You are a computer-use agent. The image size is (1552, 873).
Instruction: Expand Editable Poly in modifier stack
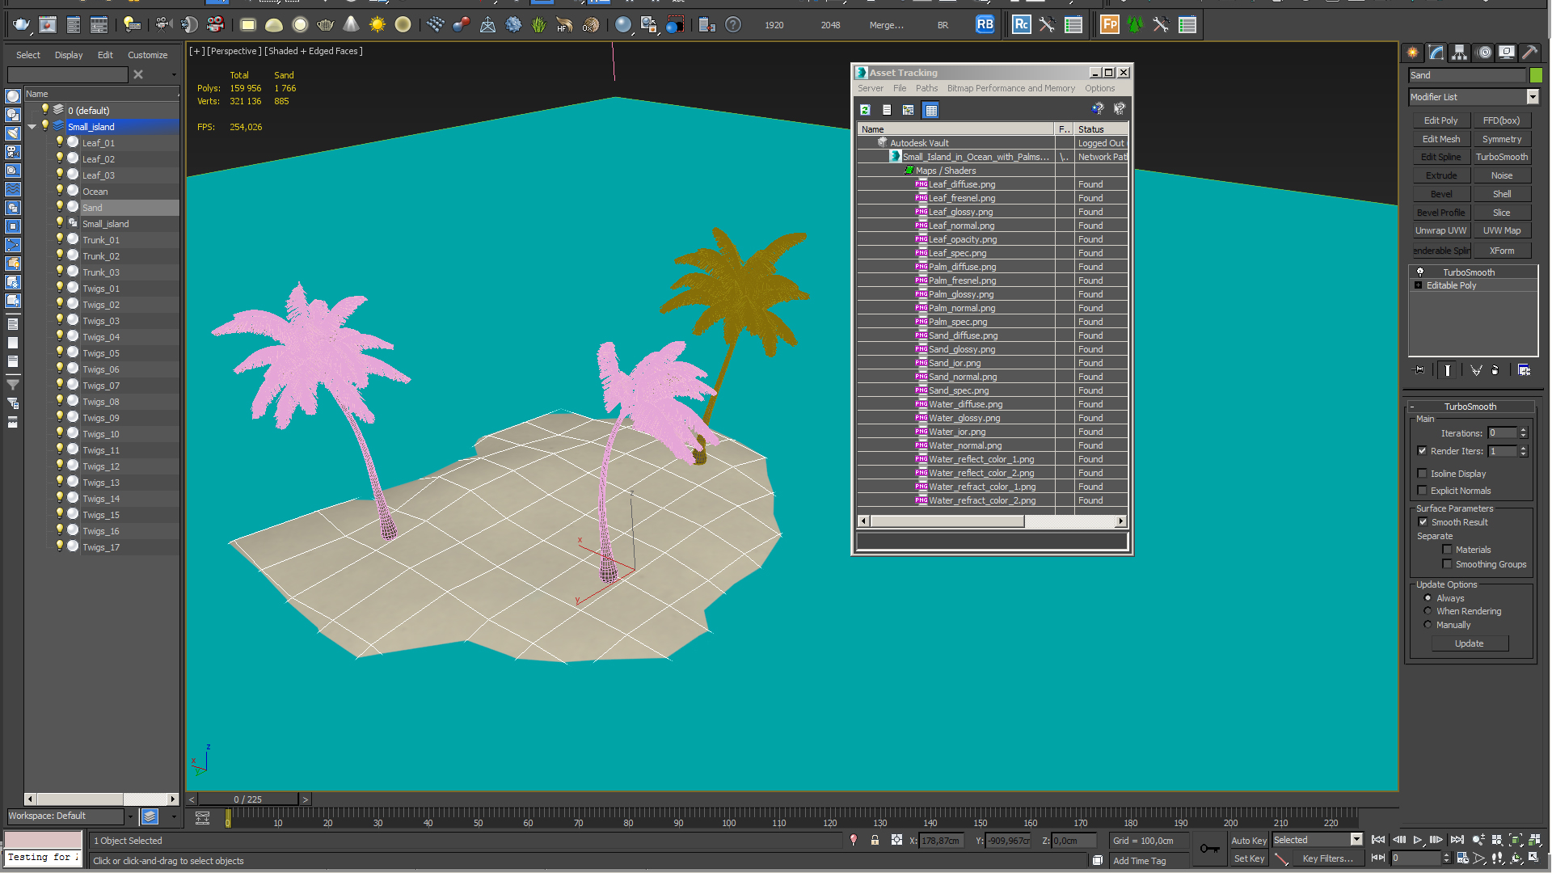point(1419,285)
